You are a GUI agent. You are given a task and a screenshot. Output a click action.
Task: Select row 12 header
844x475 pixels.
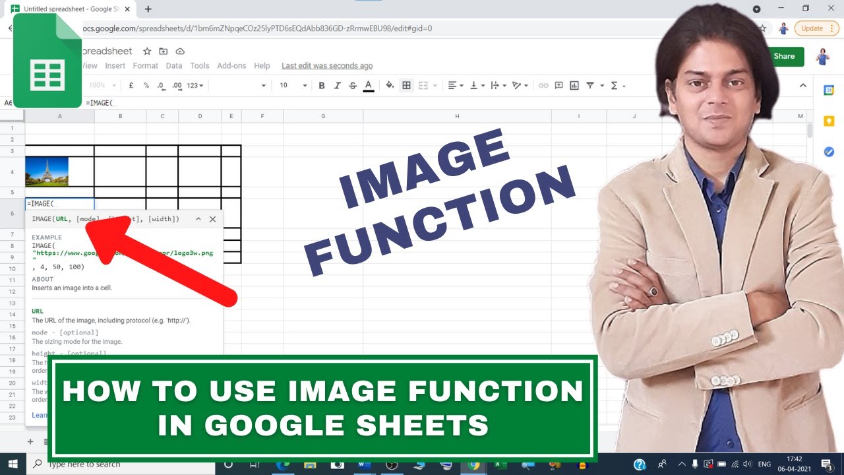coord(12,291)
